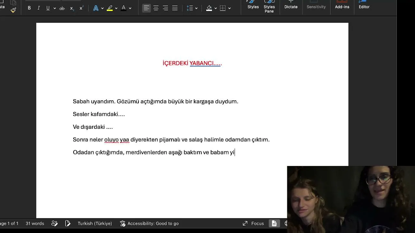415x233 pixels.
Task: Center-align the paragraph
Action: point(156,8)
